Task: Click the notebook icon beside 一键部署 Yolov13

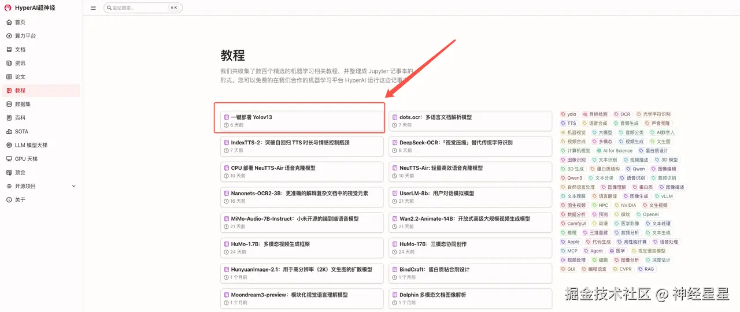Action: (227, 117)
